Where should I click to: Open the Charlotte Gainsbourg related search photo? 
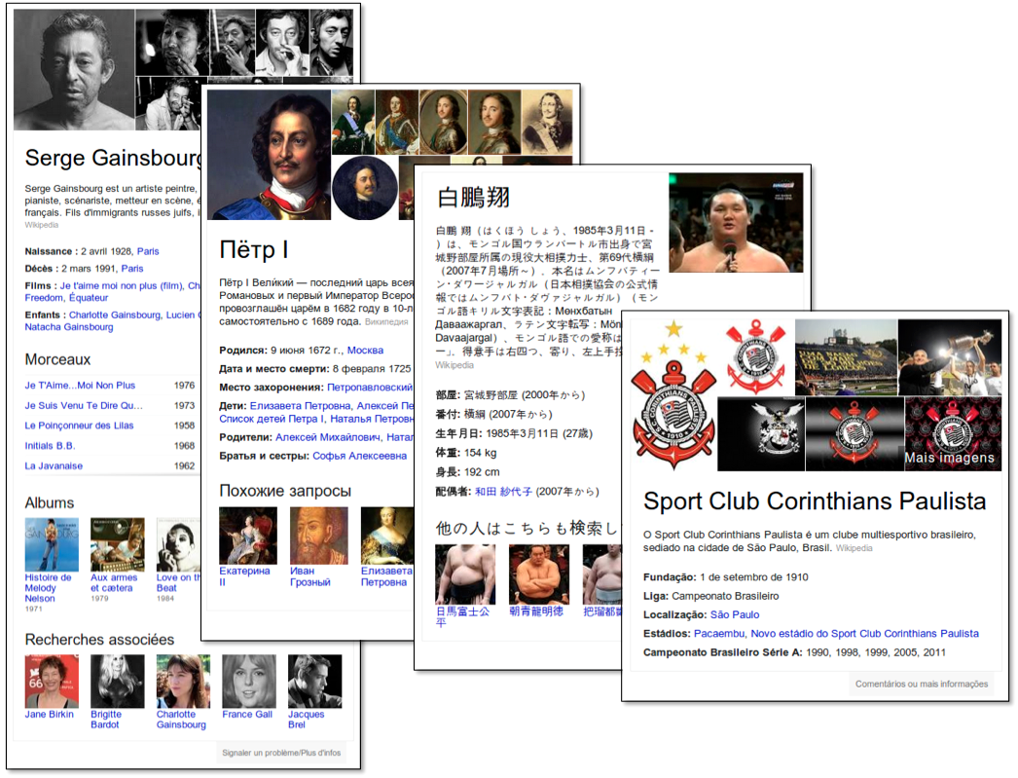(x=183, y=682)
